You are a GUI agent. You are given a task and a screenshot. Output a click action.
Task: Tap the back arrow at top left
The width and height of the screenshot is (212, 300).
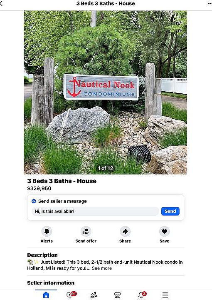(x=2, y=3)
